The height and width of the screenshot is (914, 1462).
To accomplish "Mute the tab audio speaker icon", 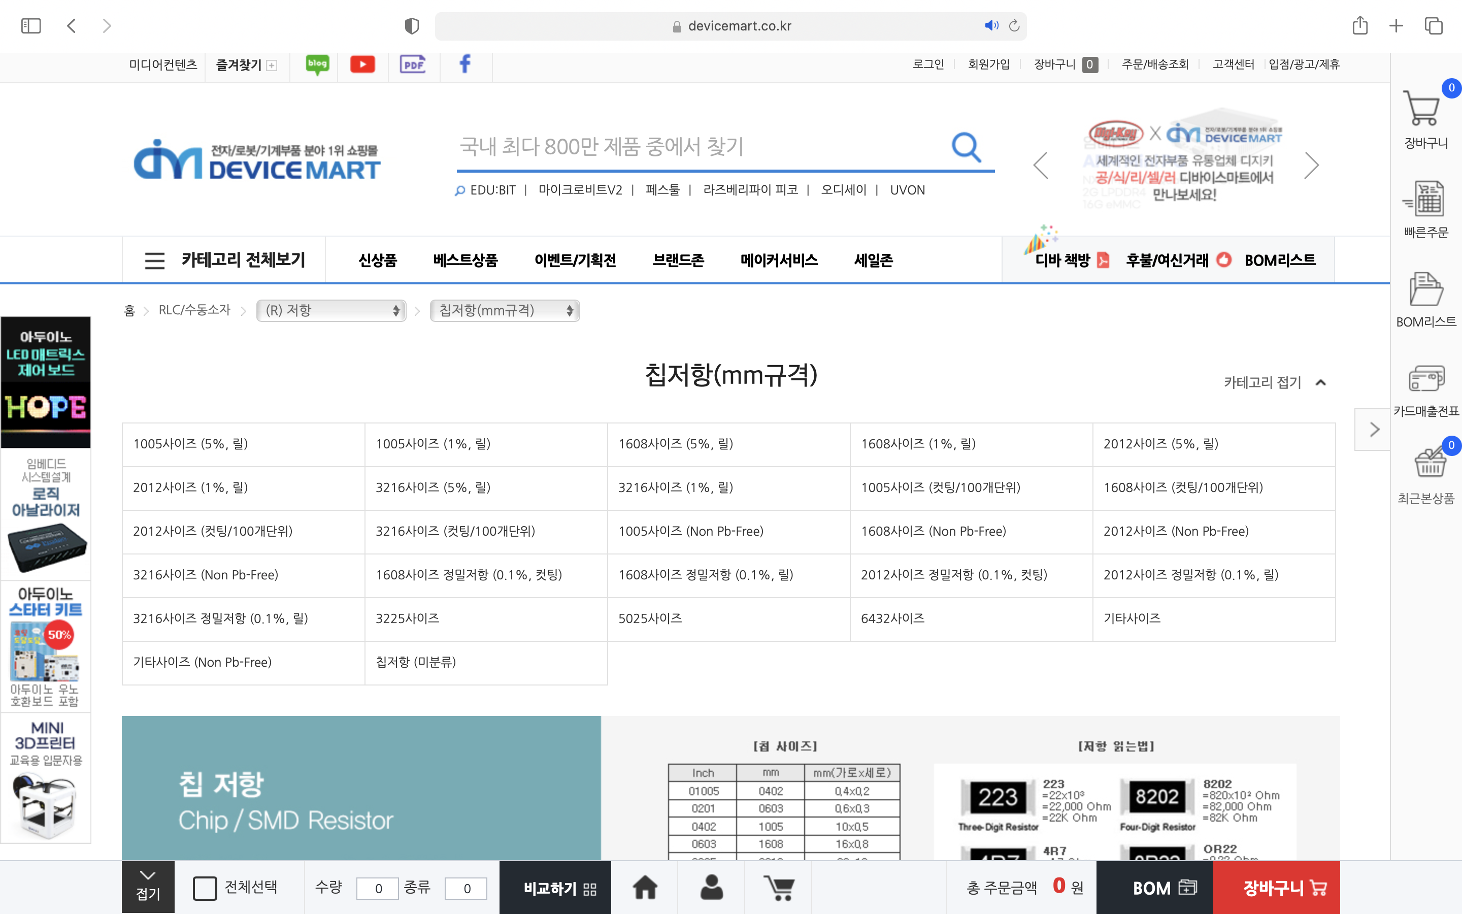I will point(991,25).
